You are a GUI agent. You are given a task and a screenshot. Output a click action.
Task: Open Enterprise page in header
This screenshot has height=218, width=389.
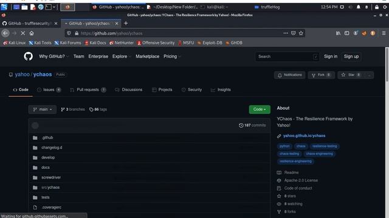tap(98, 56)
